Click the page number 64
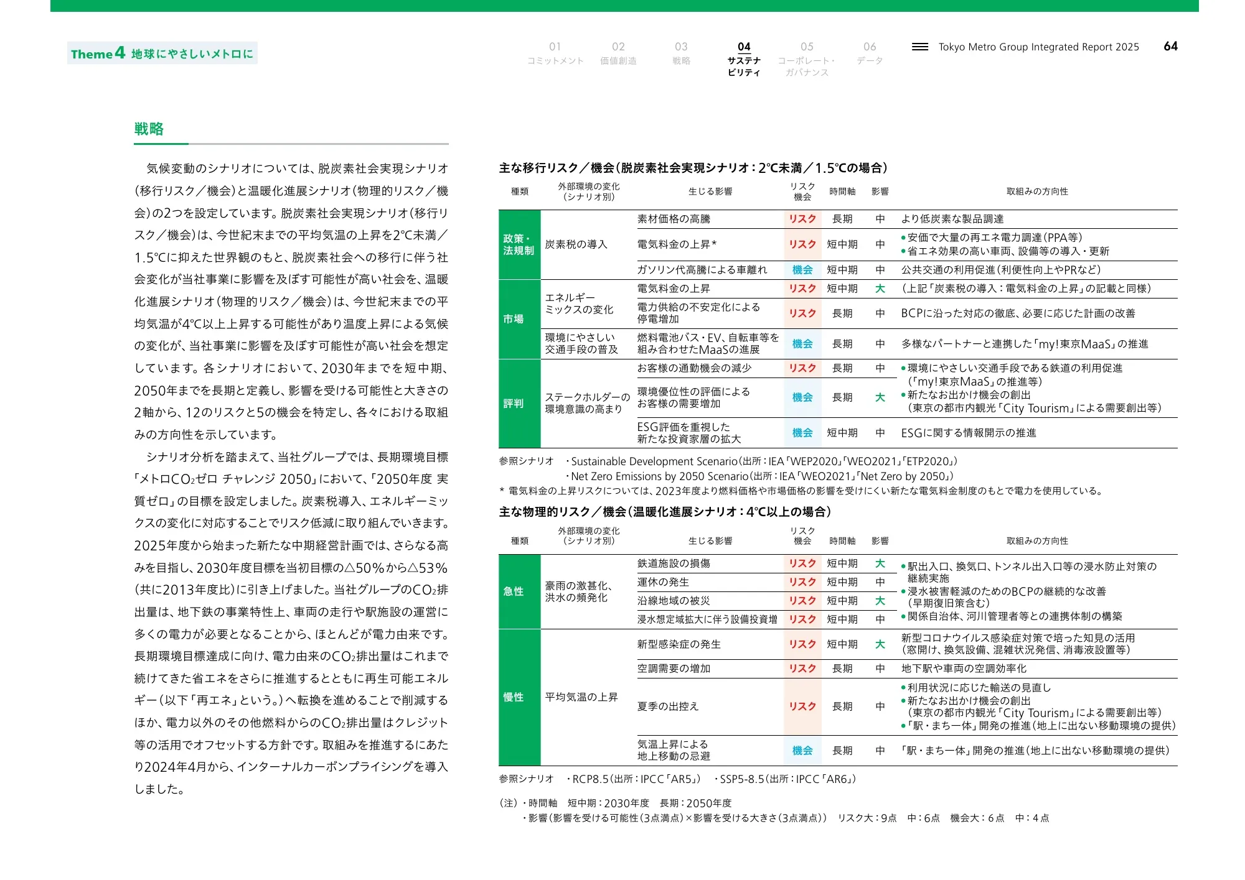The image size is (1245, 880). (x=1170, y=46)
